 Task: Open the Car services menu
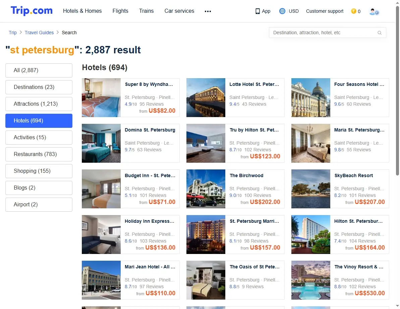pyautogui.click(x=179, y=11)
